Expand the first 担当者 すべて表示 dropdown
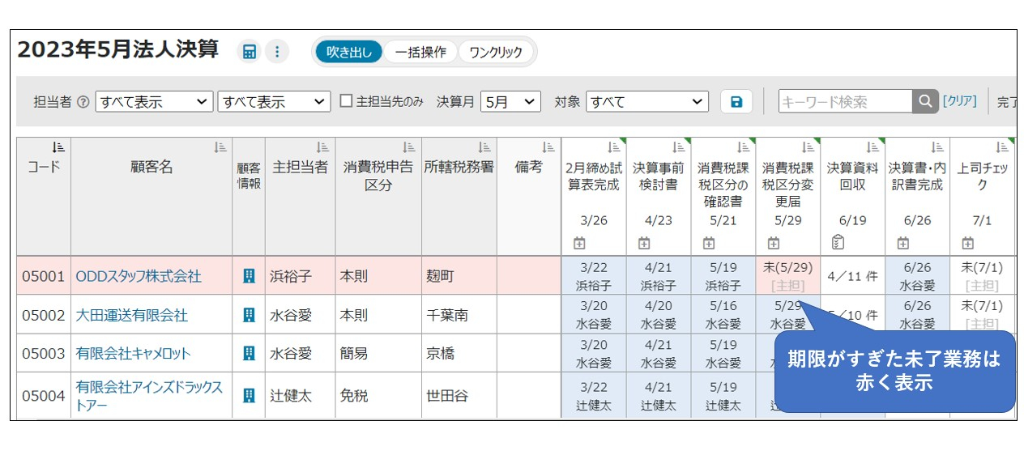 (154, 102)
